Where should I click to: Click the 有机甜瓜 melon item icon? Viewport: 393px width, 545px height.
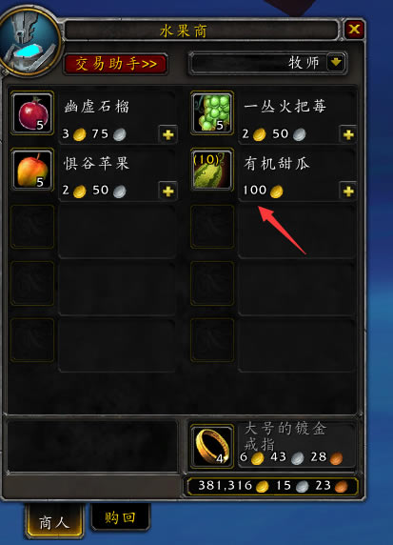tap(212, 170)
